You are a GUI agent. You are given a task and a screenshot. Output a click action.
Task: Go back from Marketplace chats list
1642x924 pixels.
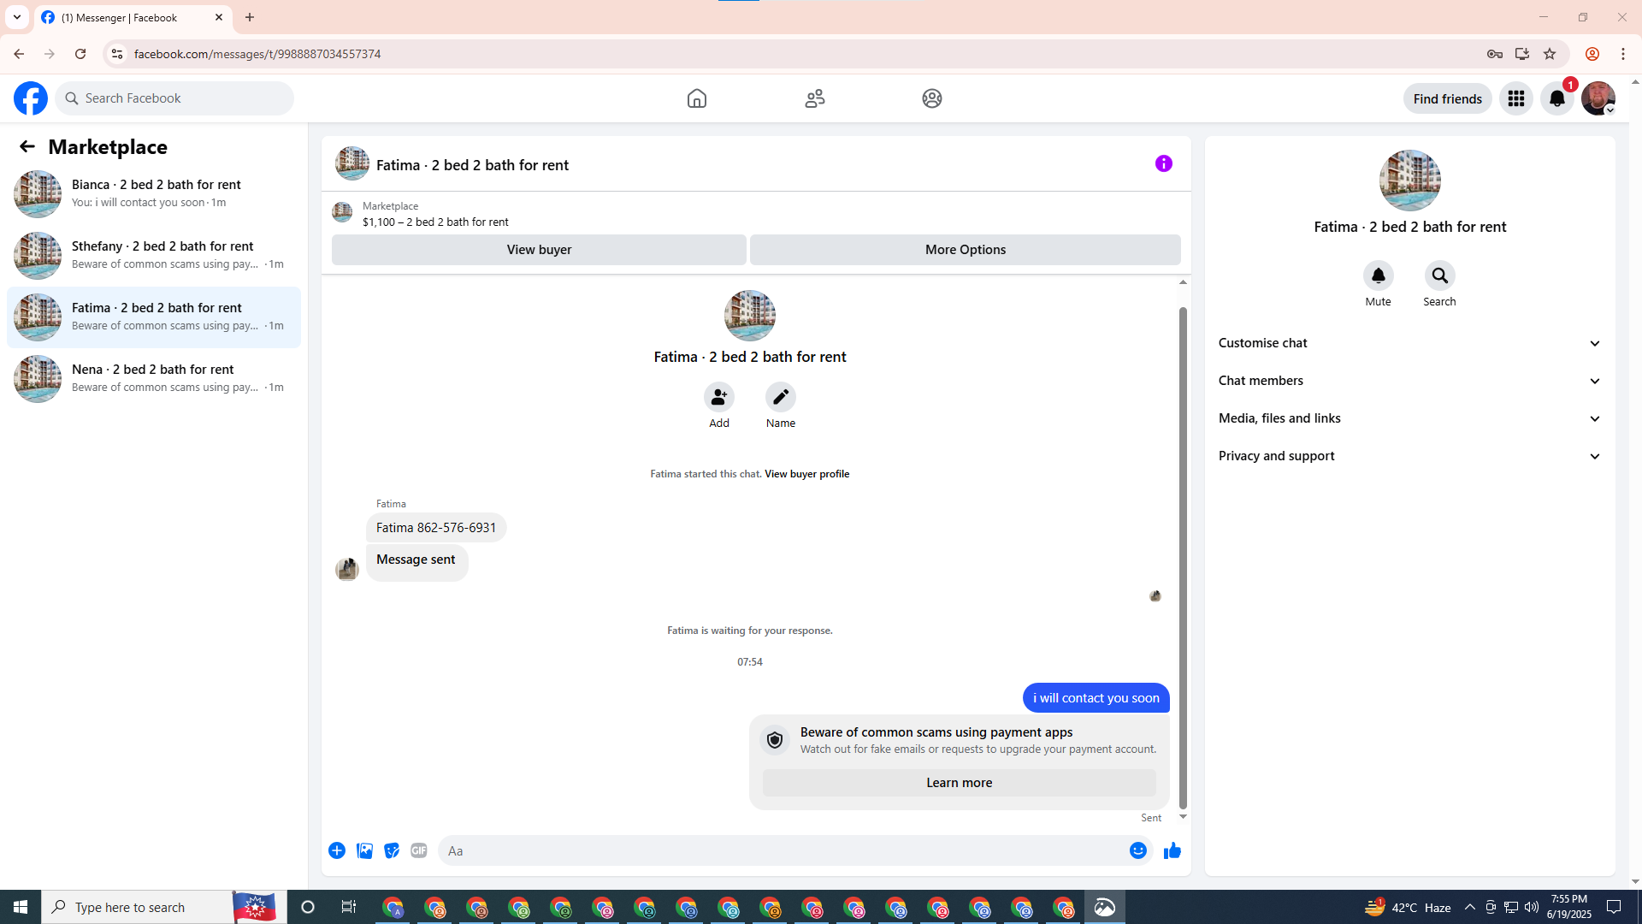pyautogui.click(x=27, y=147)
